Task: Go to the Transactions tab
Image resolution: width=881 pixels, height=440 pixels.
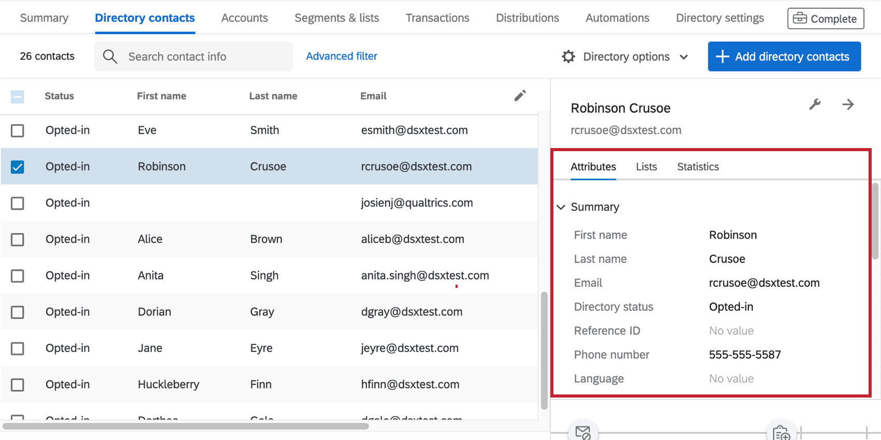Action: coord(437,18)
